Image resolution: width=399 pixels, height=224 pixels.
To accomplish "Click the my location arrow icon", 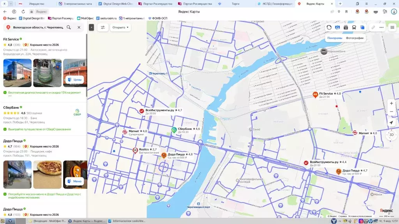I will point(391,122).
